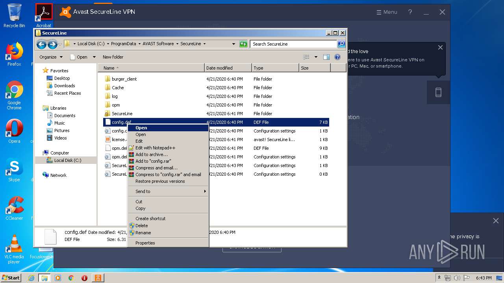Click the Explorer Back arrow button
The width and height of the screenshot is (504, 283).
41,44
